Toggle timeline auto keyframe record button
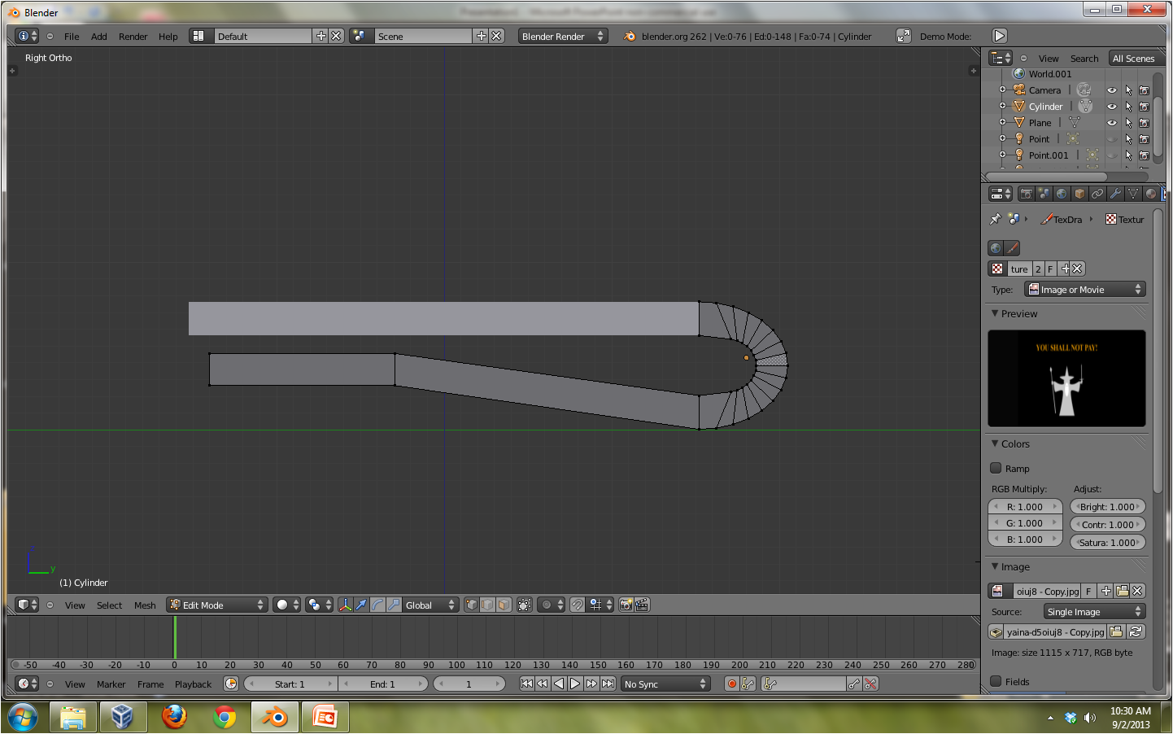 coord(731,684)
